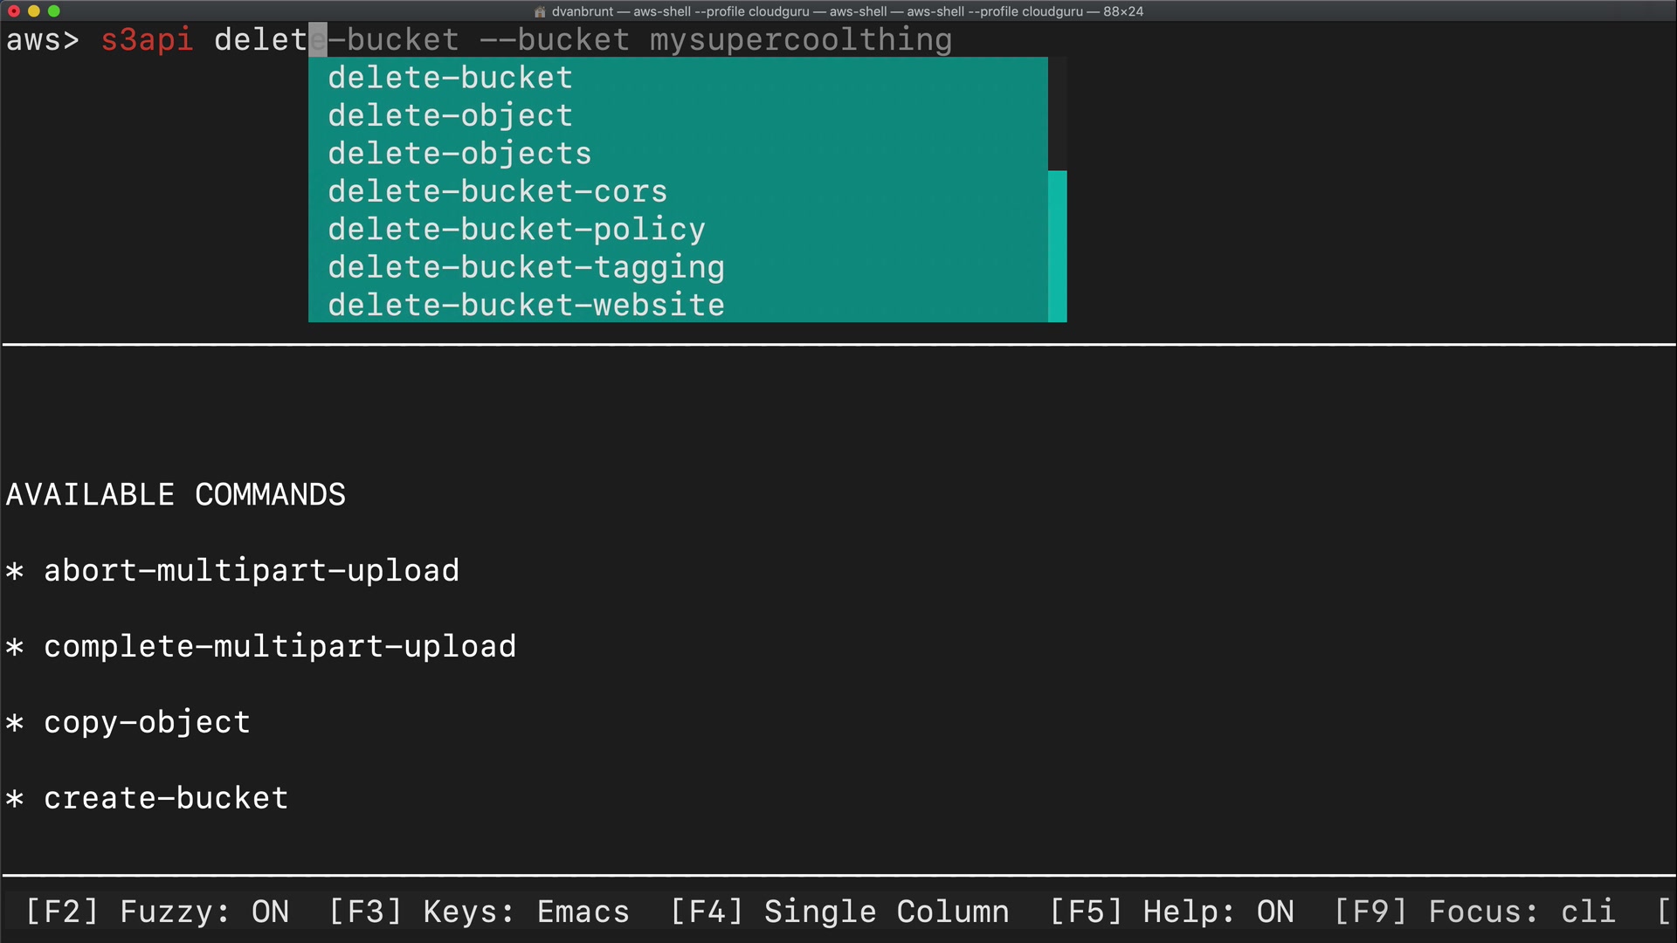Click the home folder icon in the title bar
The image size is (1677, 943).
[540, 11]
